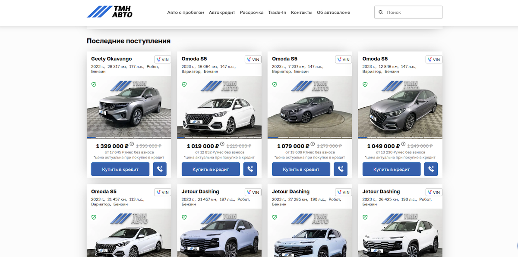Open VIN badge on Omoda S5 16 064 км card
Viewport: 518px width, 257px height.
point(253,59)
